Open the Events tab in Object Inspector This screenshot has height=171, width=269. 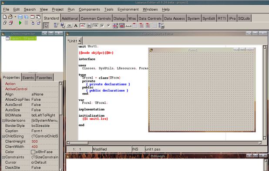pos(28,78)
